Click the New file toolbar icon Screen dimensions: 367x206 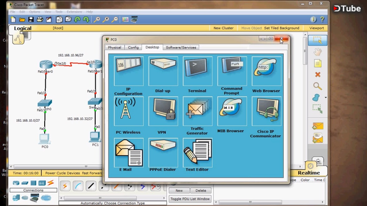pyautogui.click(x=13, y=19)
